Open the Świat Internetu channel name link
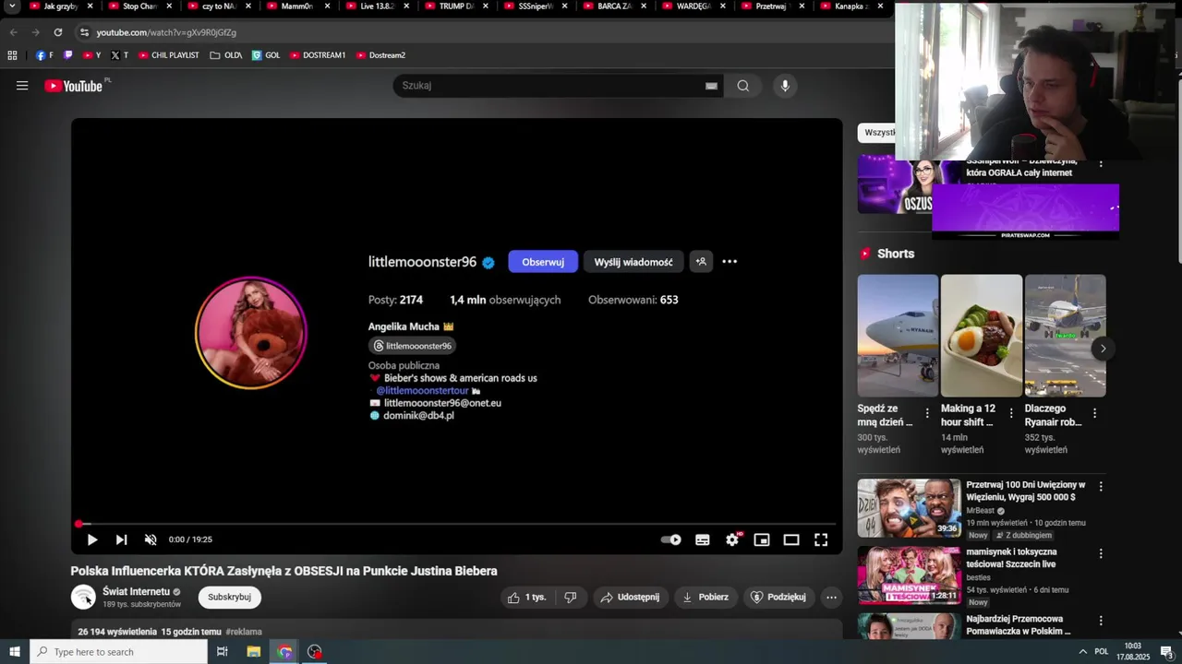Image resolution: width=1182 pixels, height=664 pixels. [x=136, y=591]
